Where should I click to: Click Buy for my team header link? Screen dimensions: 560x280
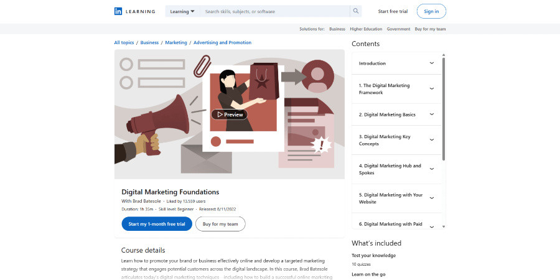(x=431, y=29)
